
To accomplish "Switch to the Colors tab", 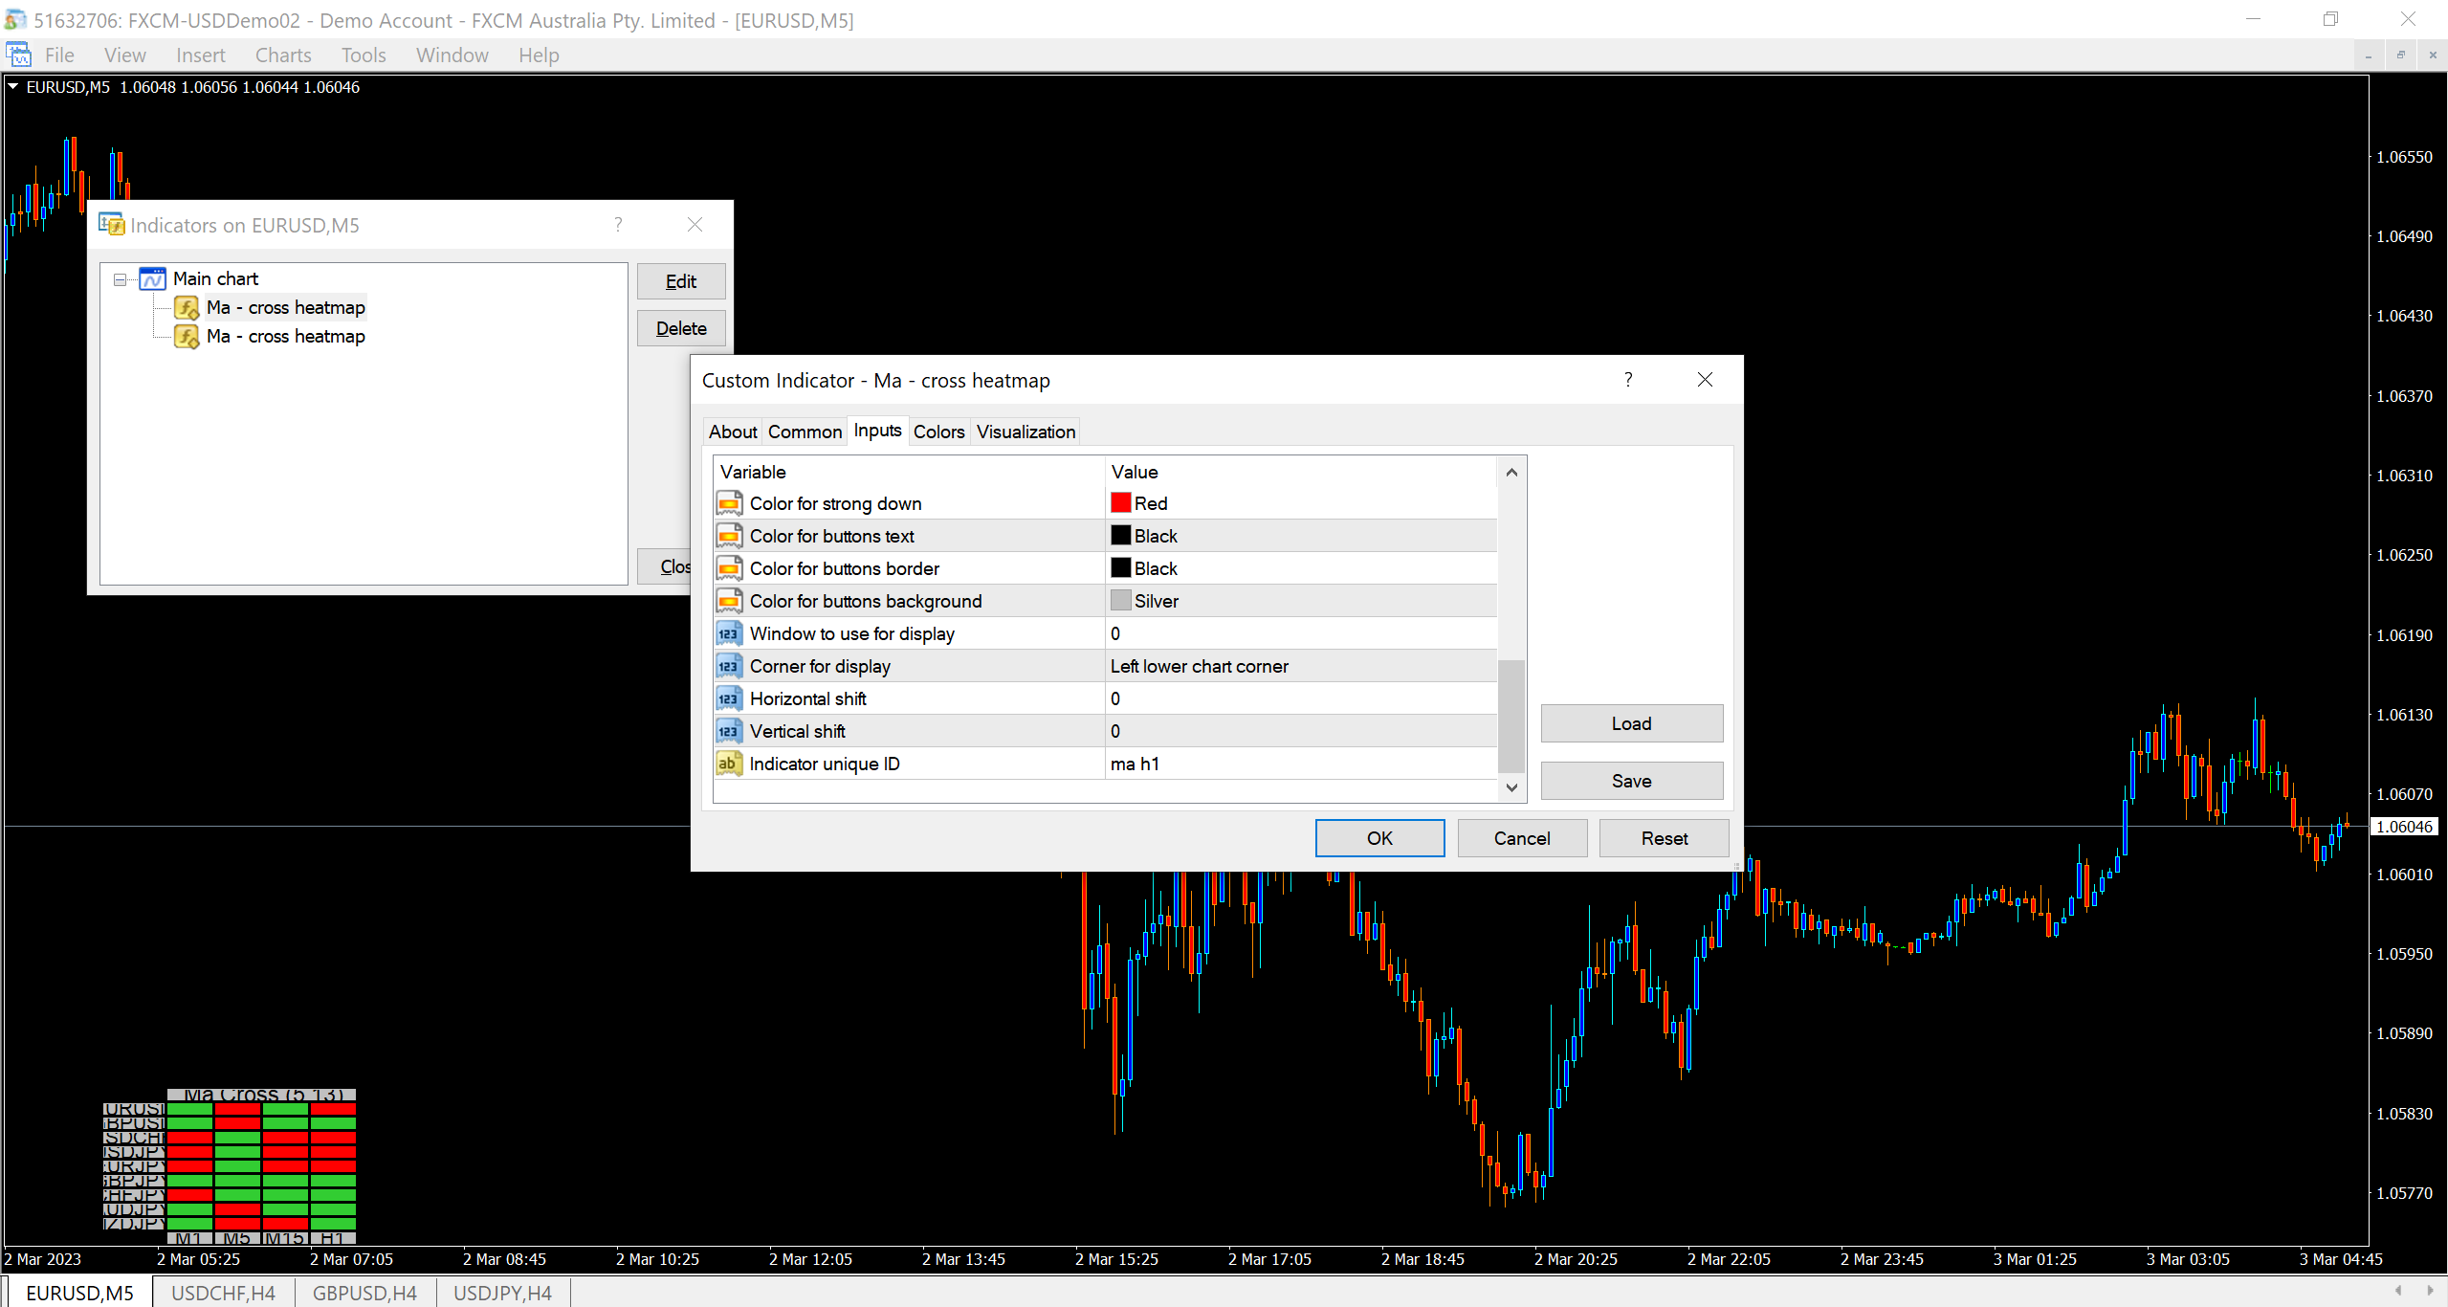I will [x=938, y=432].
